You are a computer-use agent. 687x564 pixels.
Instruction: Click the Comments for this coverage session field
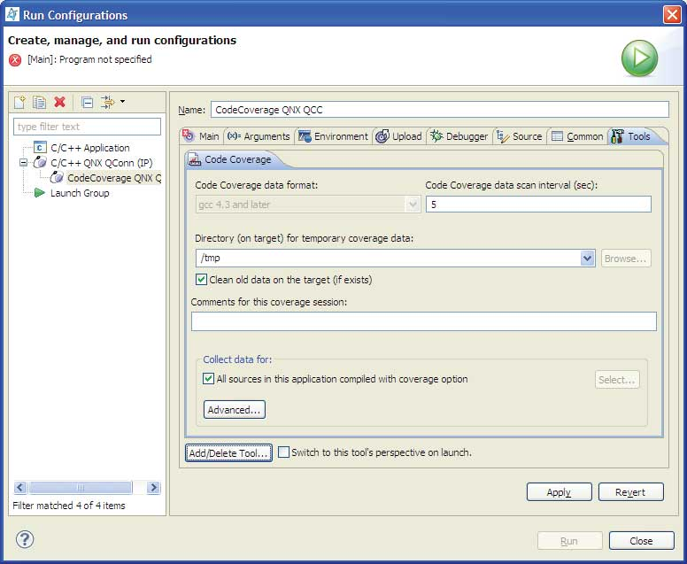point(423,321)
